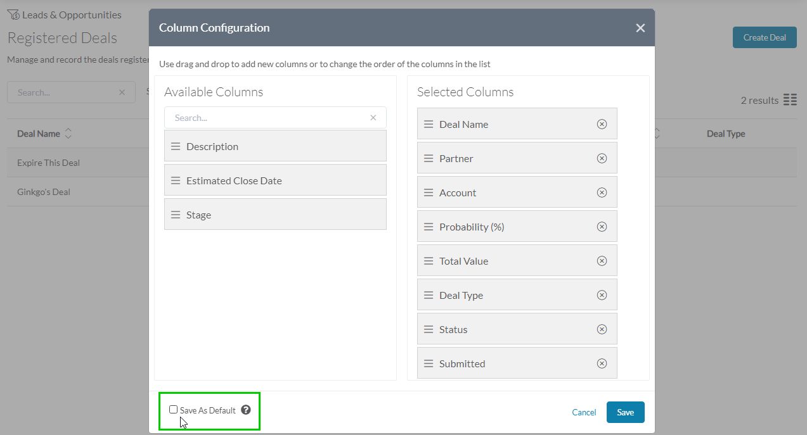Cancel the column configuration dialog
This screenshot has height=435, width=807.
[x=584, y=412]
